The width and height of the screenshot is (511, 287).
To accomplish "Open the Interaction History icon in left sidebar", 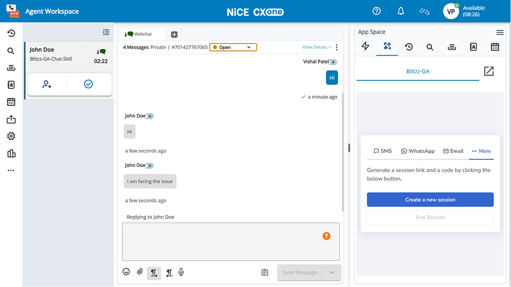I will click(11, 33).
